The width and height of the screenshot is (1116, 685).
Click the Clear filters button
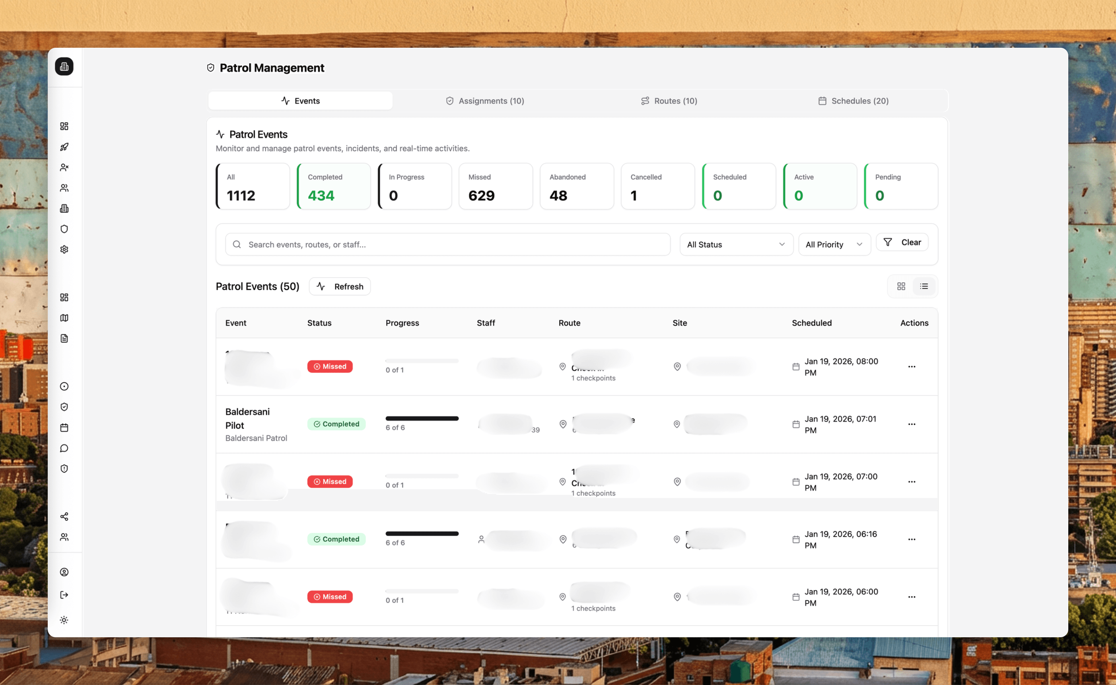click(902, 242)
